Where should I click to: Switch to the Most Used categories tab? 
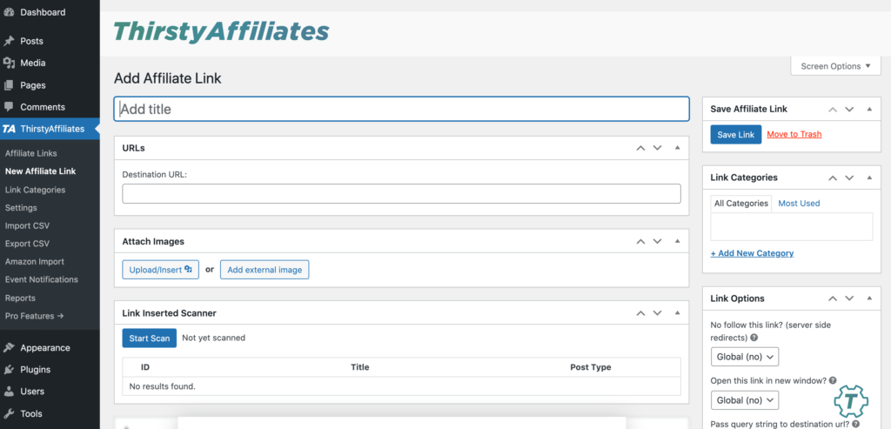(x=799, y=204)
